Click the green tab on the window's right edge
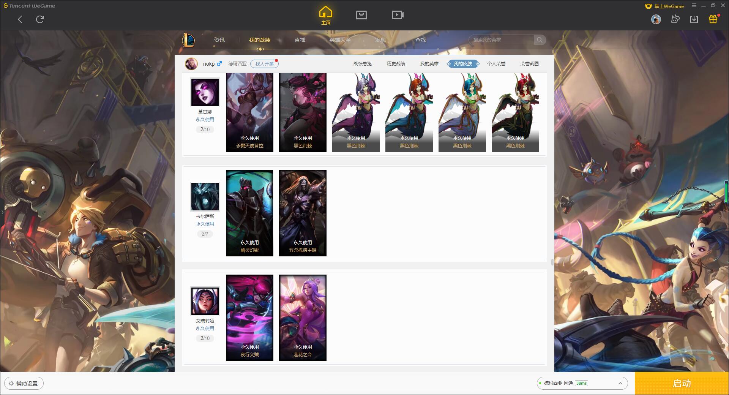The image size is (729, 395). pyautogui.click(x=727, y=192)
